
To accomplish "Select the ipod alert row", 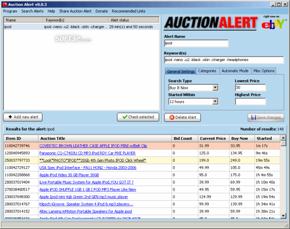I will (81, 27).
